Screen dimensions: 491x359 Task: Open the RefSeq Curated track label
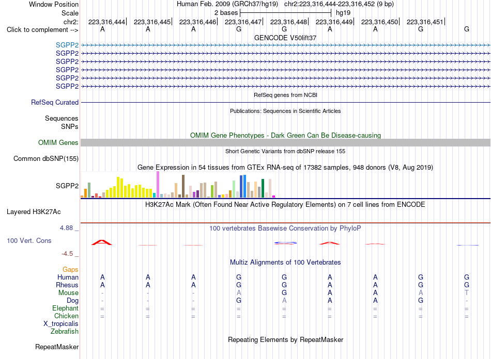coord(55,102)
